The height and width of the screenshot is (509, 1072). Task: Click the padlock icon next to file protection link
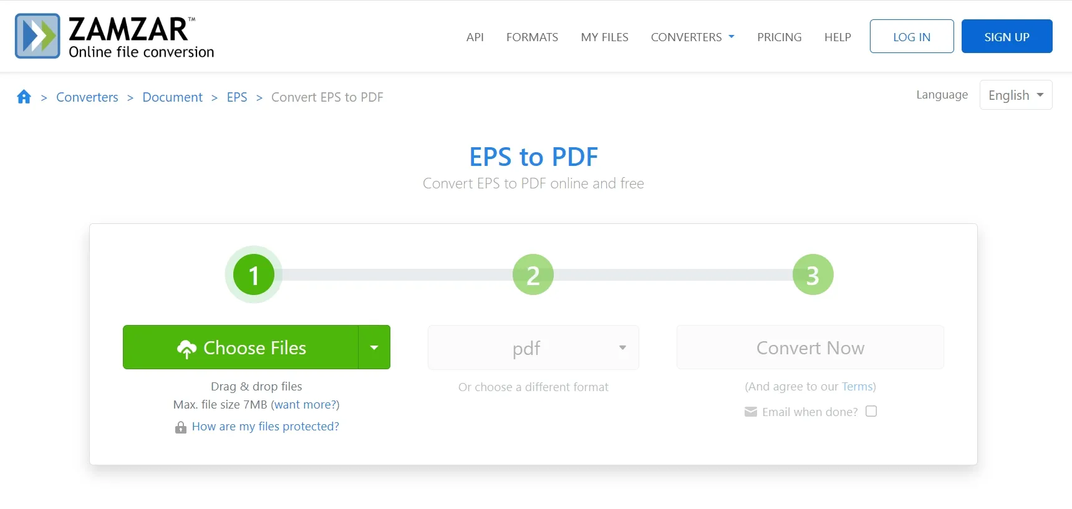180,427
